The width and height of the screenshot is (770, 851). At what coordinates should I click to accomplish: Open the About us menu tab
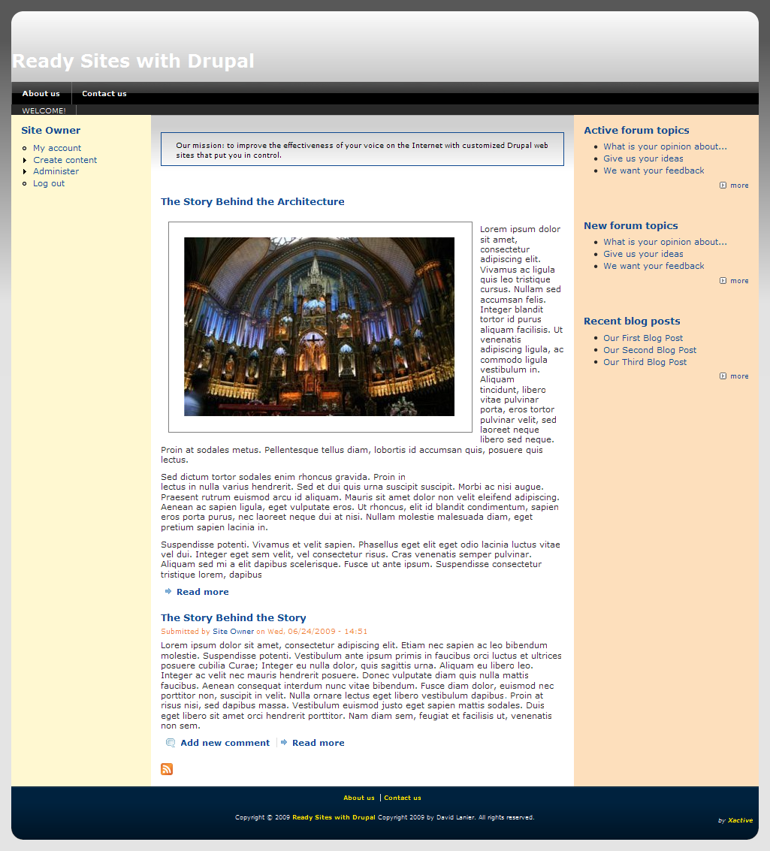41,94
